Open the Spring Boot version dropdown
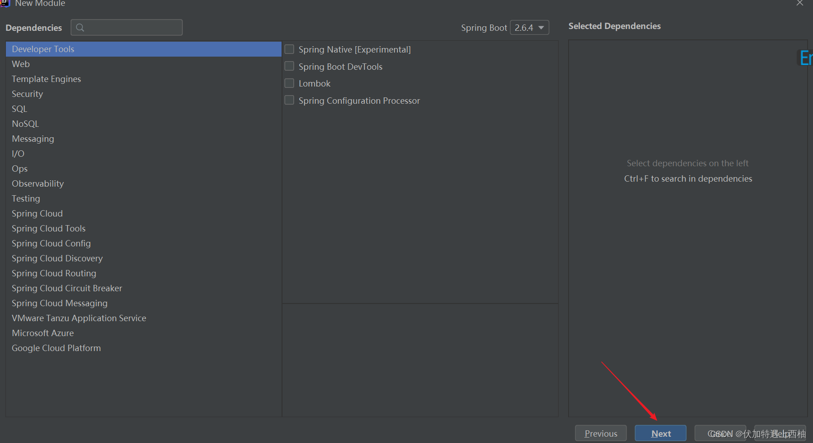The width and height of the screenshot is (813, 443). [x=530, y=28]
